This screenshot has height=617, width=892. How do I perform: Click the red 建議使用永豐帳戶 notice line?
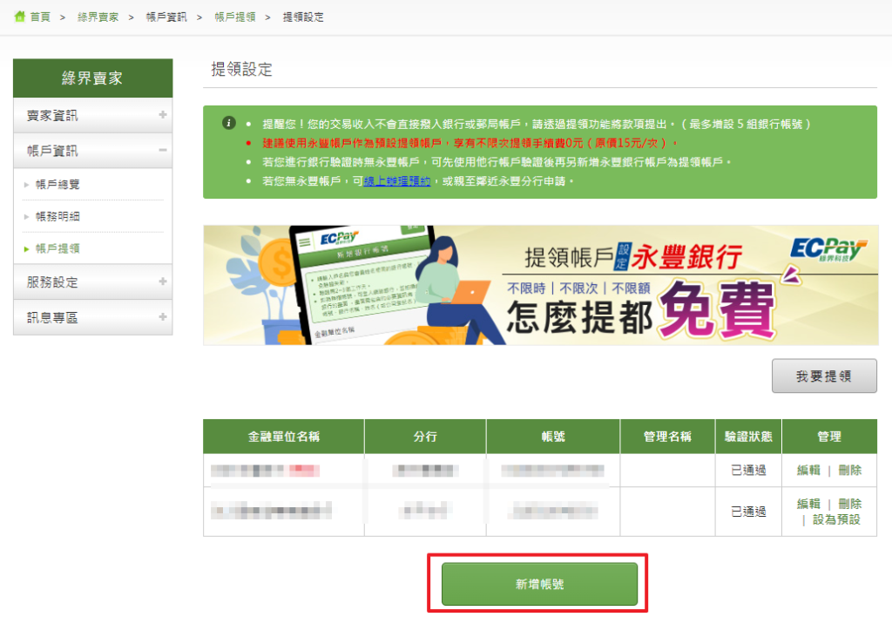tap(470, 143)
